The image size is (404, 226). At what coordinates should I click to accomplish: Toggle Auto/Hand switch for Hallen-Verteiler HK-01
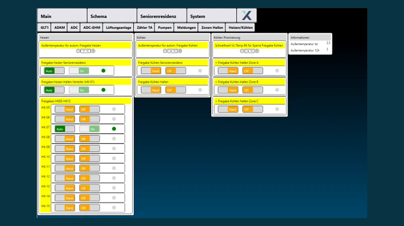54,90
